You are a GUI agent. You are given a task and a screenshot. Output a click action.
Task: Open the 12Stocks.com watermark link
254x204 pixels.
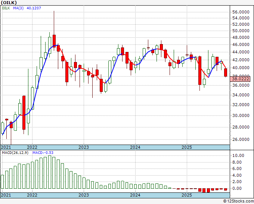[238, 201]
